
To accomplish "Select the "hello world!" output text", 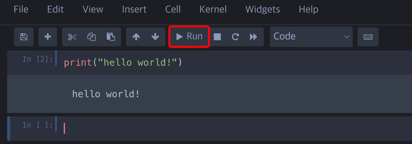I will pos(106,94).
